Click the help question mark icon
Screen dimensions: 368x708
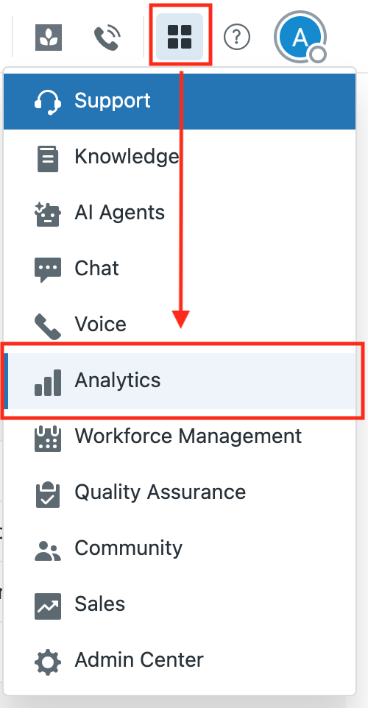coord(236,37)
